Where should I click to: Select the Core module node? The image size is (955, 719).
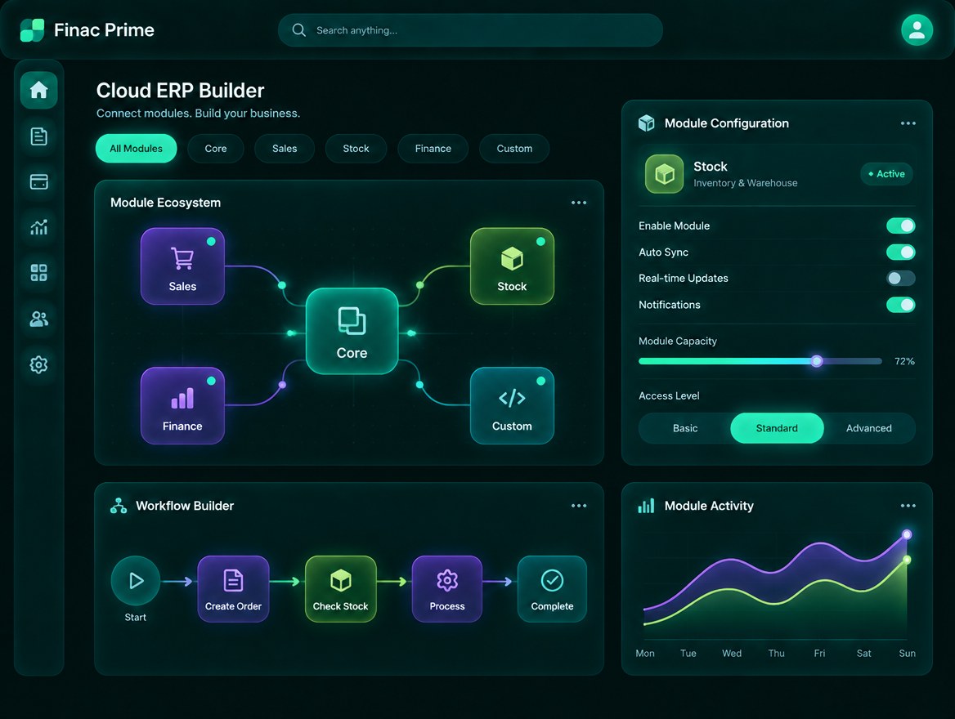tap(352, 331)
